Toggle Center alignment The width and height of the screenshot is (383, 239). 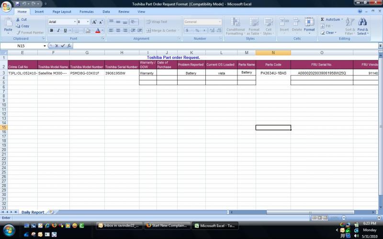[x=118, y=31]
